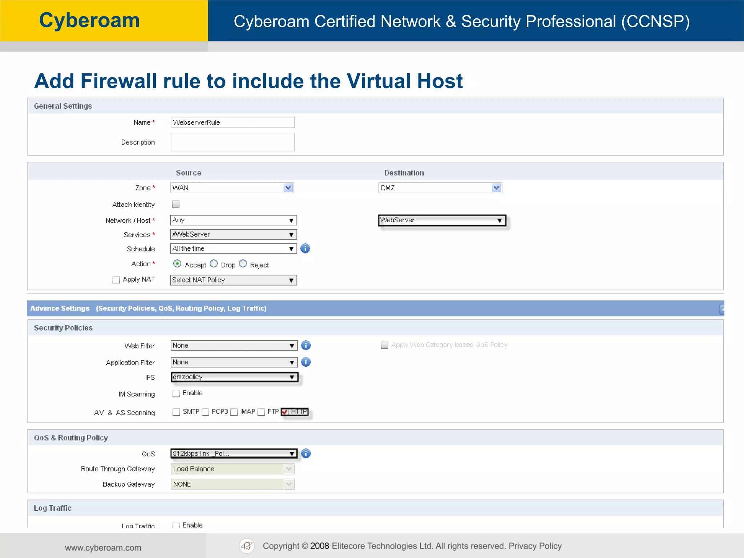Viewport: 744px width, 558px height.
Task: Click the Log Traffic section heading
Action: pos(53,508)
